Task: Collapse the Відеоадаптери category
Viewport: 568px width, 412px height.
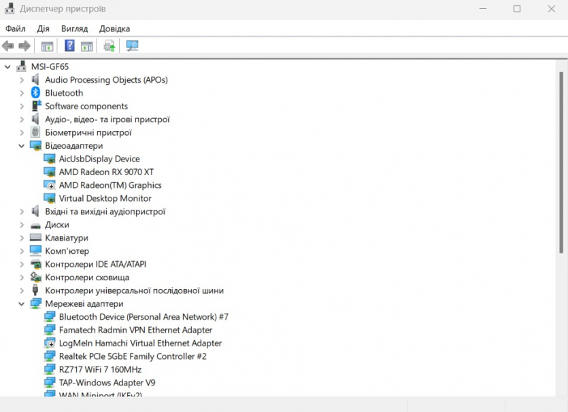Action: pos(22,146)
